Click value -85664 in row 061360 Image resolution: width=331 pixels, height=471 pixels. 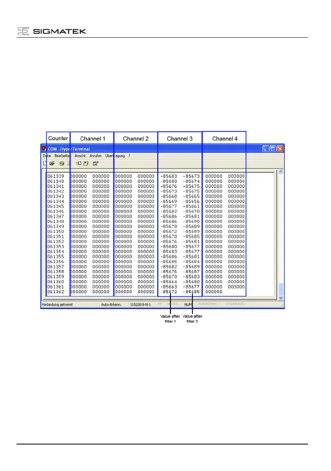(169, 282)
